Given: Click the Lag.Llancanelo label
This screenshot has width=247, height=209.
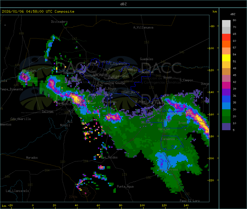Looking at the screenshot, I should 17,191.
